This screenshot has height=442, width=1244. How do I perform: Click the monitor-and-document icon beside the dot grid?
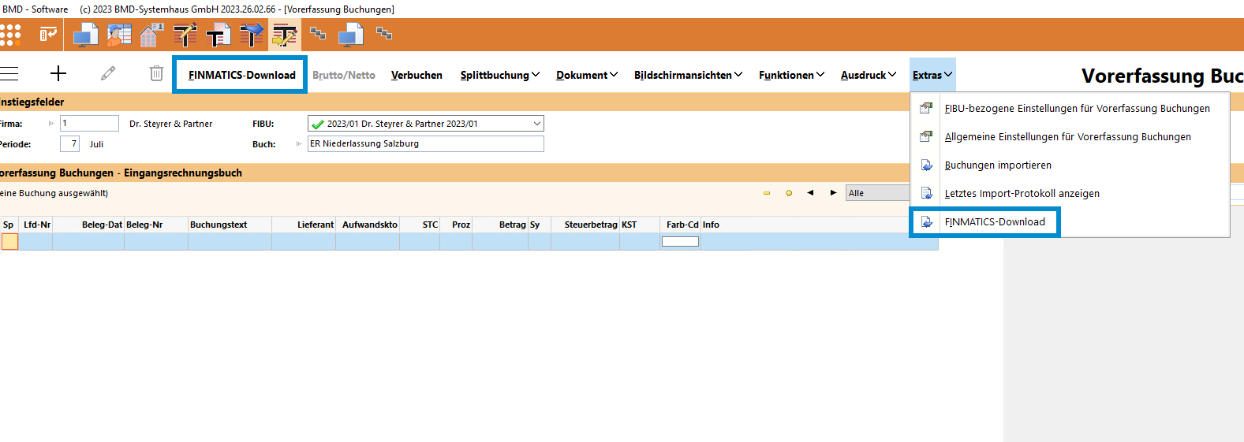(x=86, y=35)
